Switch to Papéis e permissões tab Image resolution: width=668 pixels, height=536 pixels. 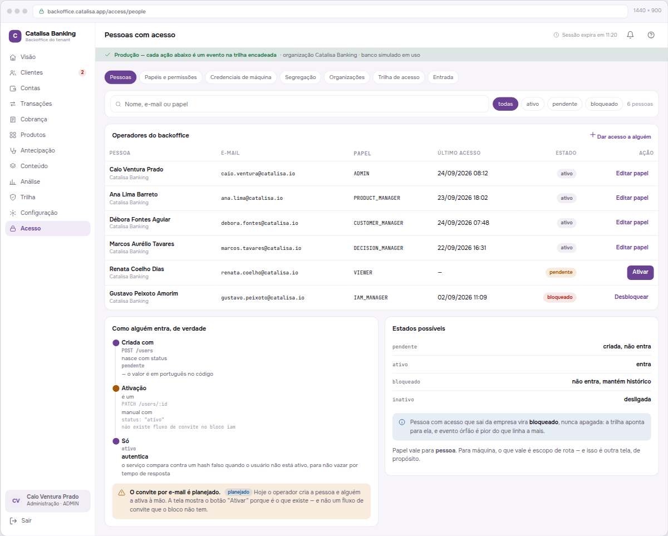click(171, 77)
